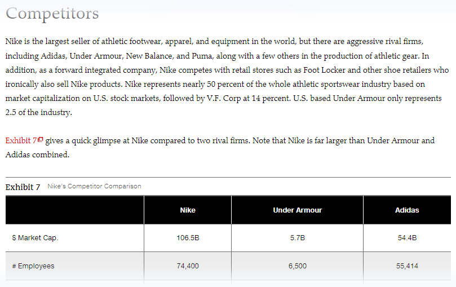Click the phrase 'Foot Locker' in paragraph
This screenshot has height=287, width=456.
point(324,70)
